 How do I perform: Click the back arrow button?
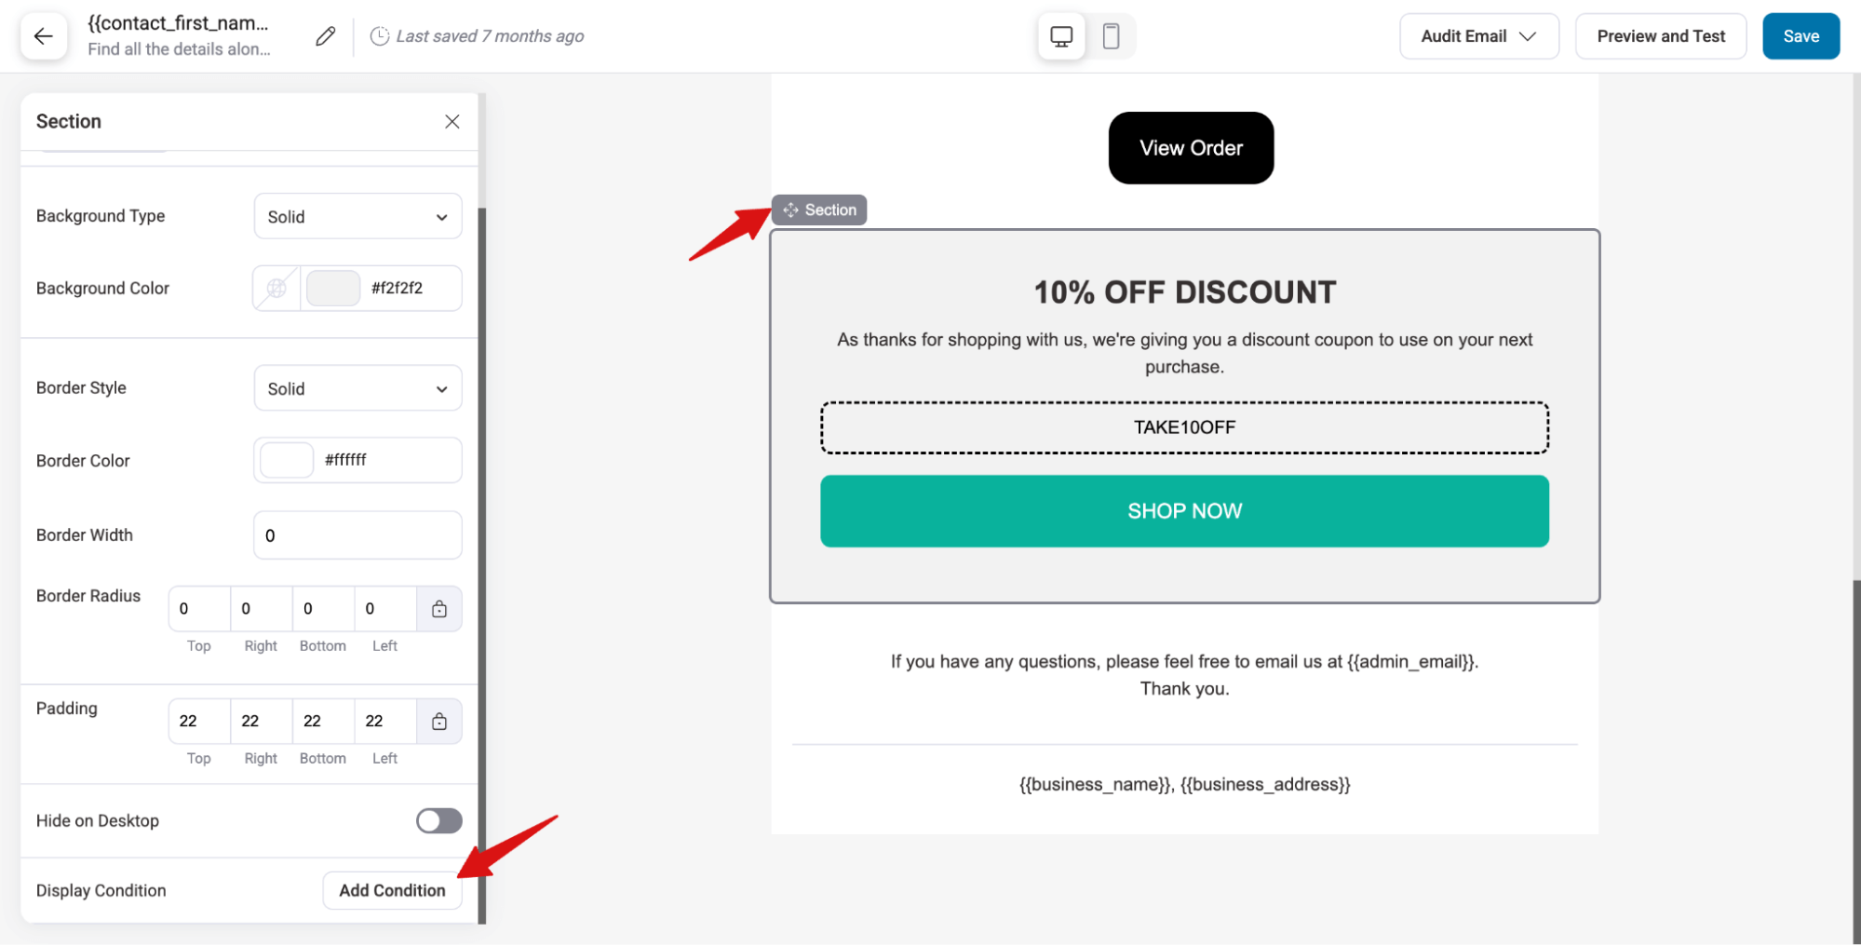[x=44, y=36]
